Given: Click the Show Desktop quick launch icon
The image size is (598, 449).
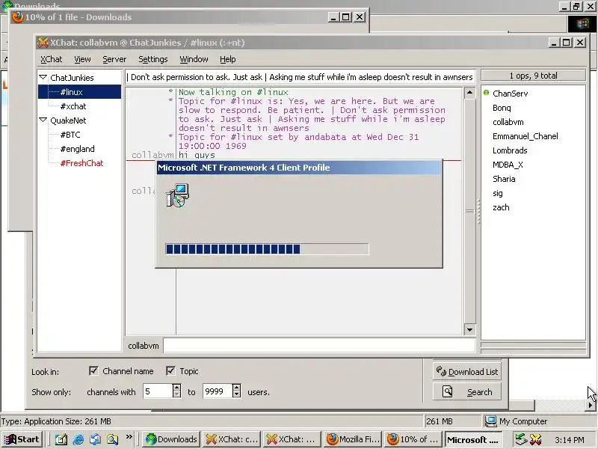Looking at the screenshot, I should coord(61,439).
